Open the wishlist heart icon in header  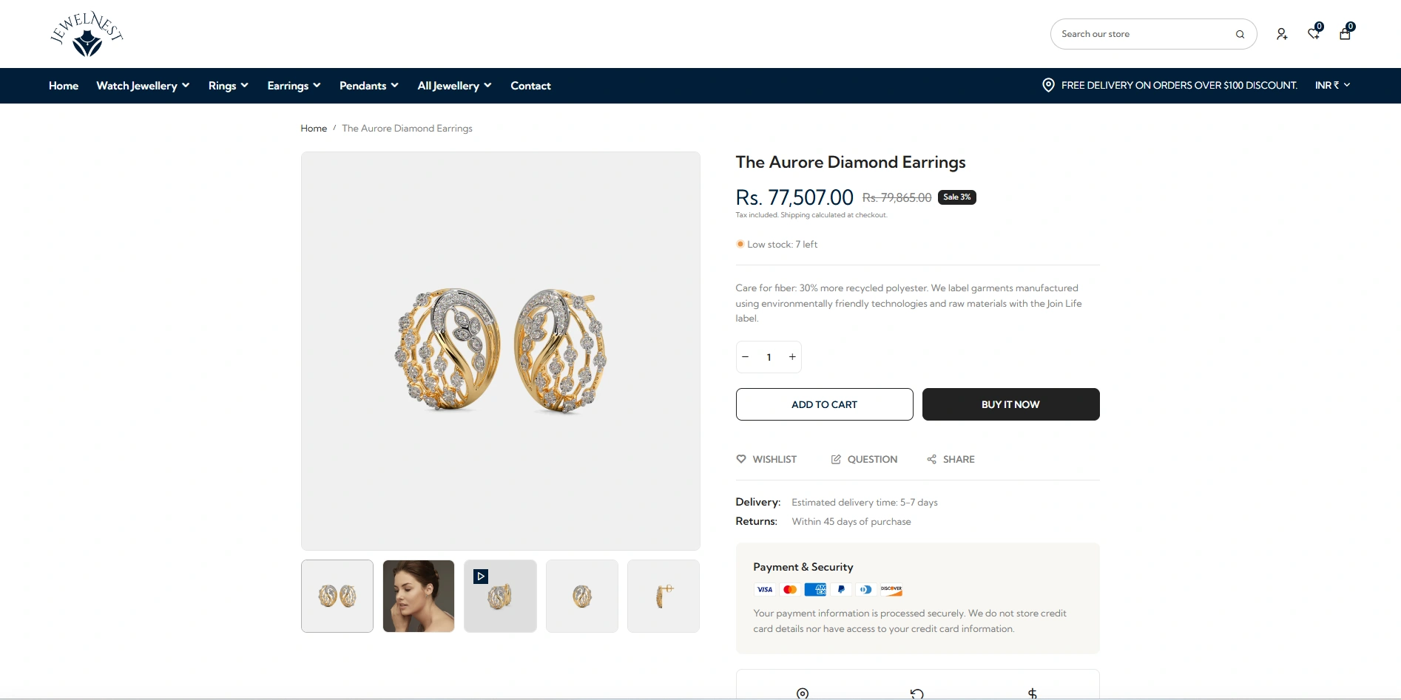pyautogui.click(x=1314, y=33)
